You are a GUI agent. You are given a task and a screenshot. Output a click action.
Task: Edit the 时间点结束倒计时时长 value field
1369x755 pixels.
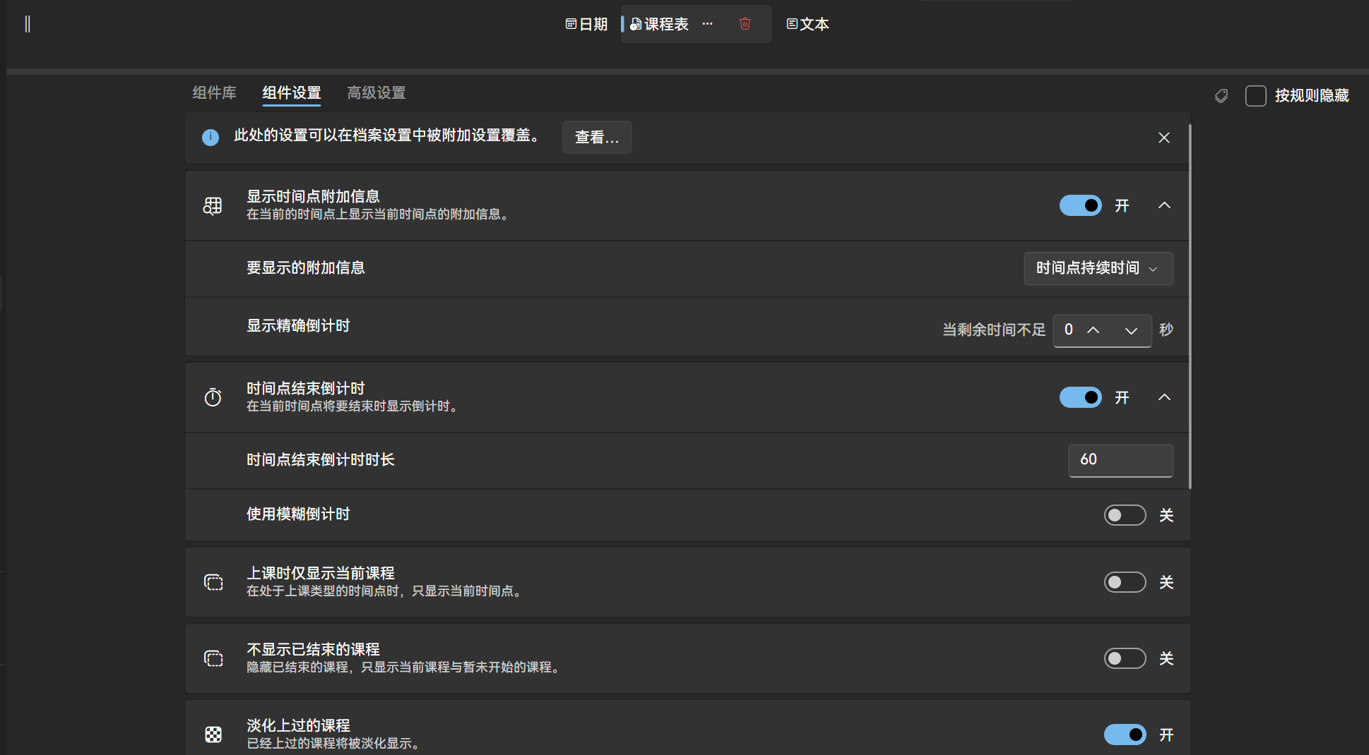click(1120, 460)
